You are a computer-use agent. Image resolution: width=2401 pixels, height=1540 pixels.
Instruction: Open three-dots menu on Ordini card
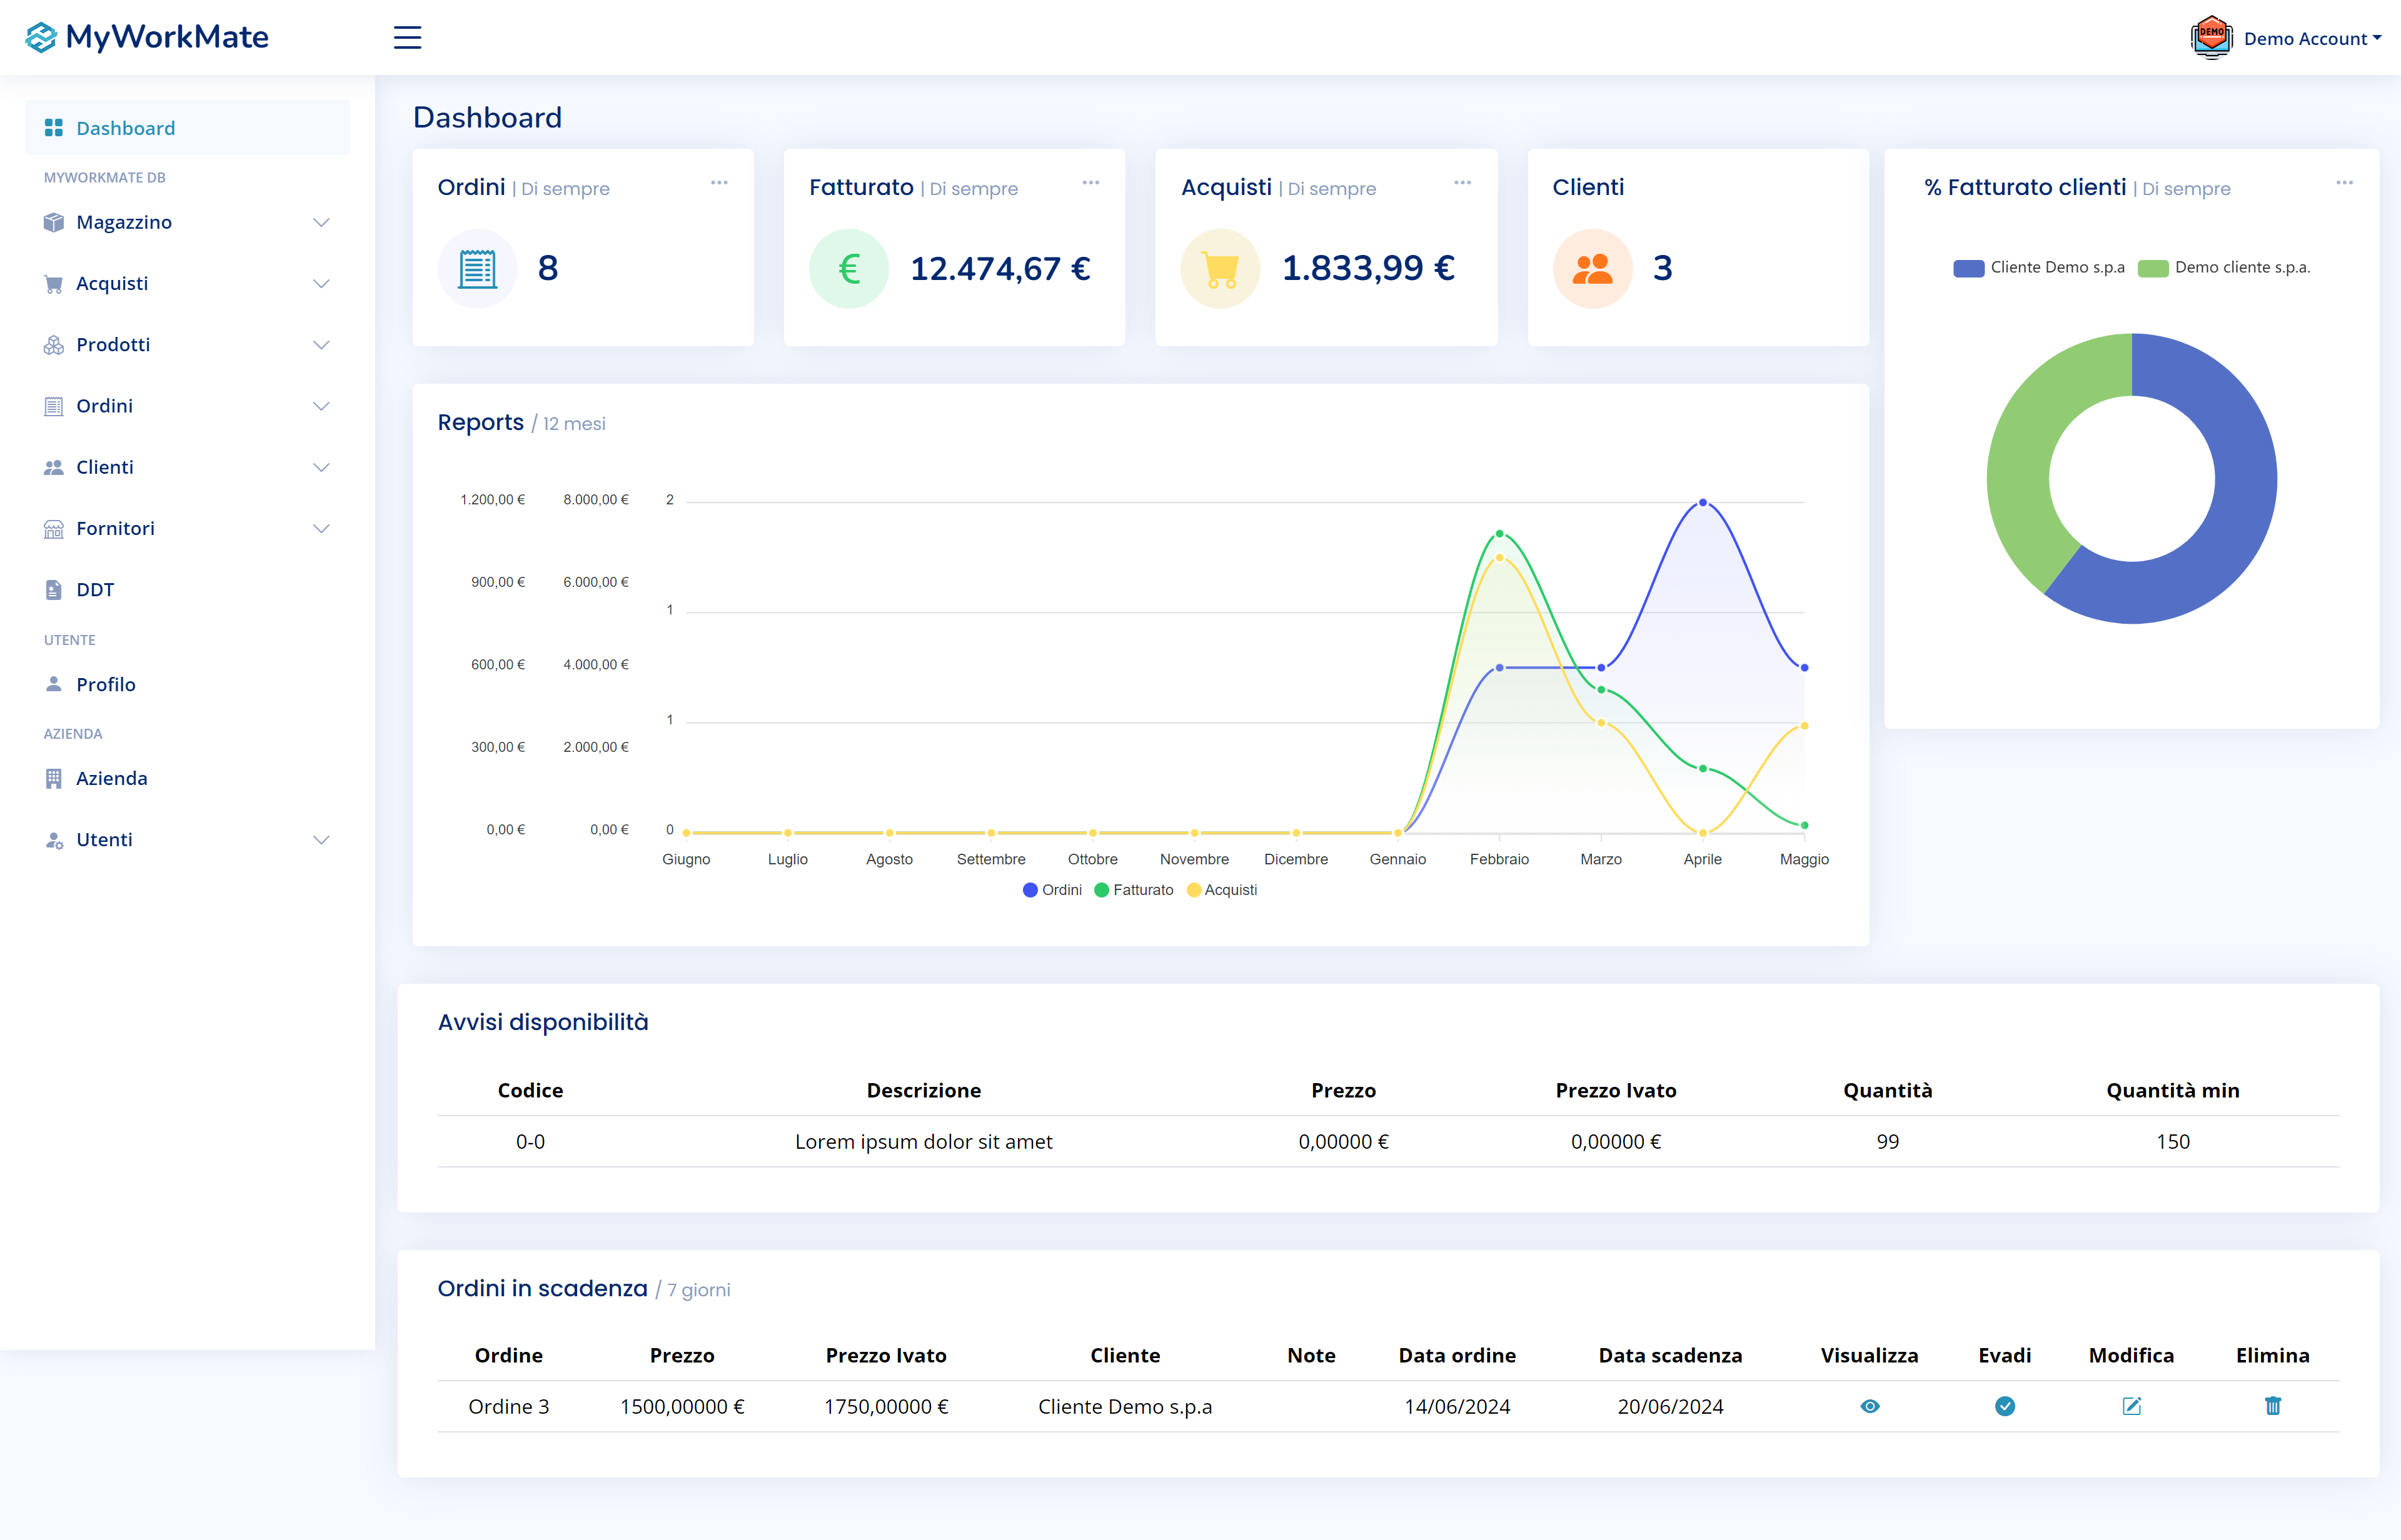pyautogui.click(x=719, y=183)
